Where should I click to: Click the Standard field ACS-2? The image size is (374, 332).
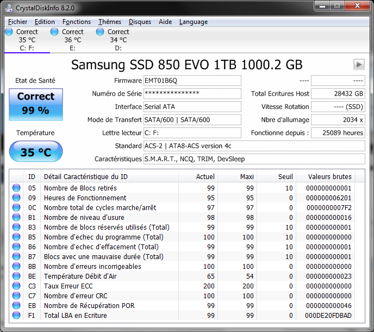(254, 146)
